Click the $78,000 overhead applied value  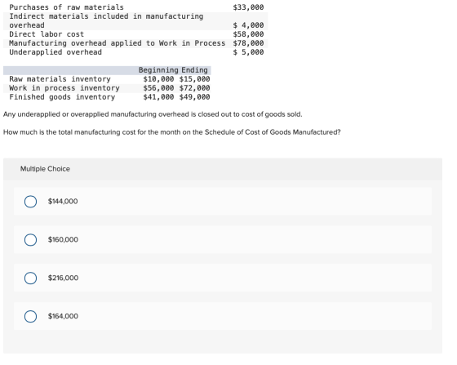coord(248,43)
